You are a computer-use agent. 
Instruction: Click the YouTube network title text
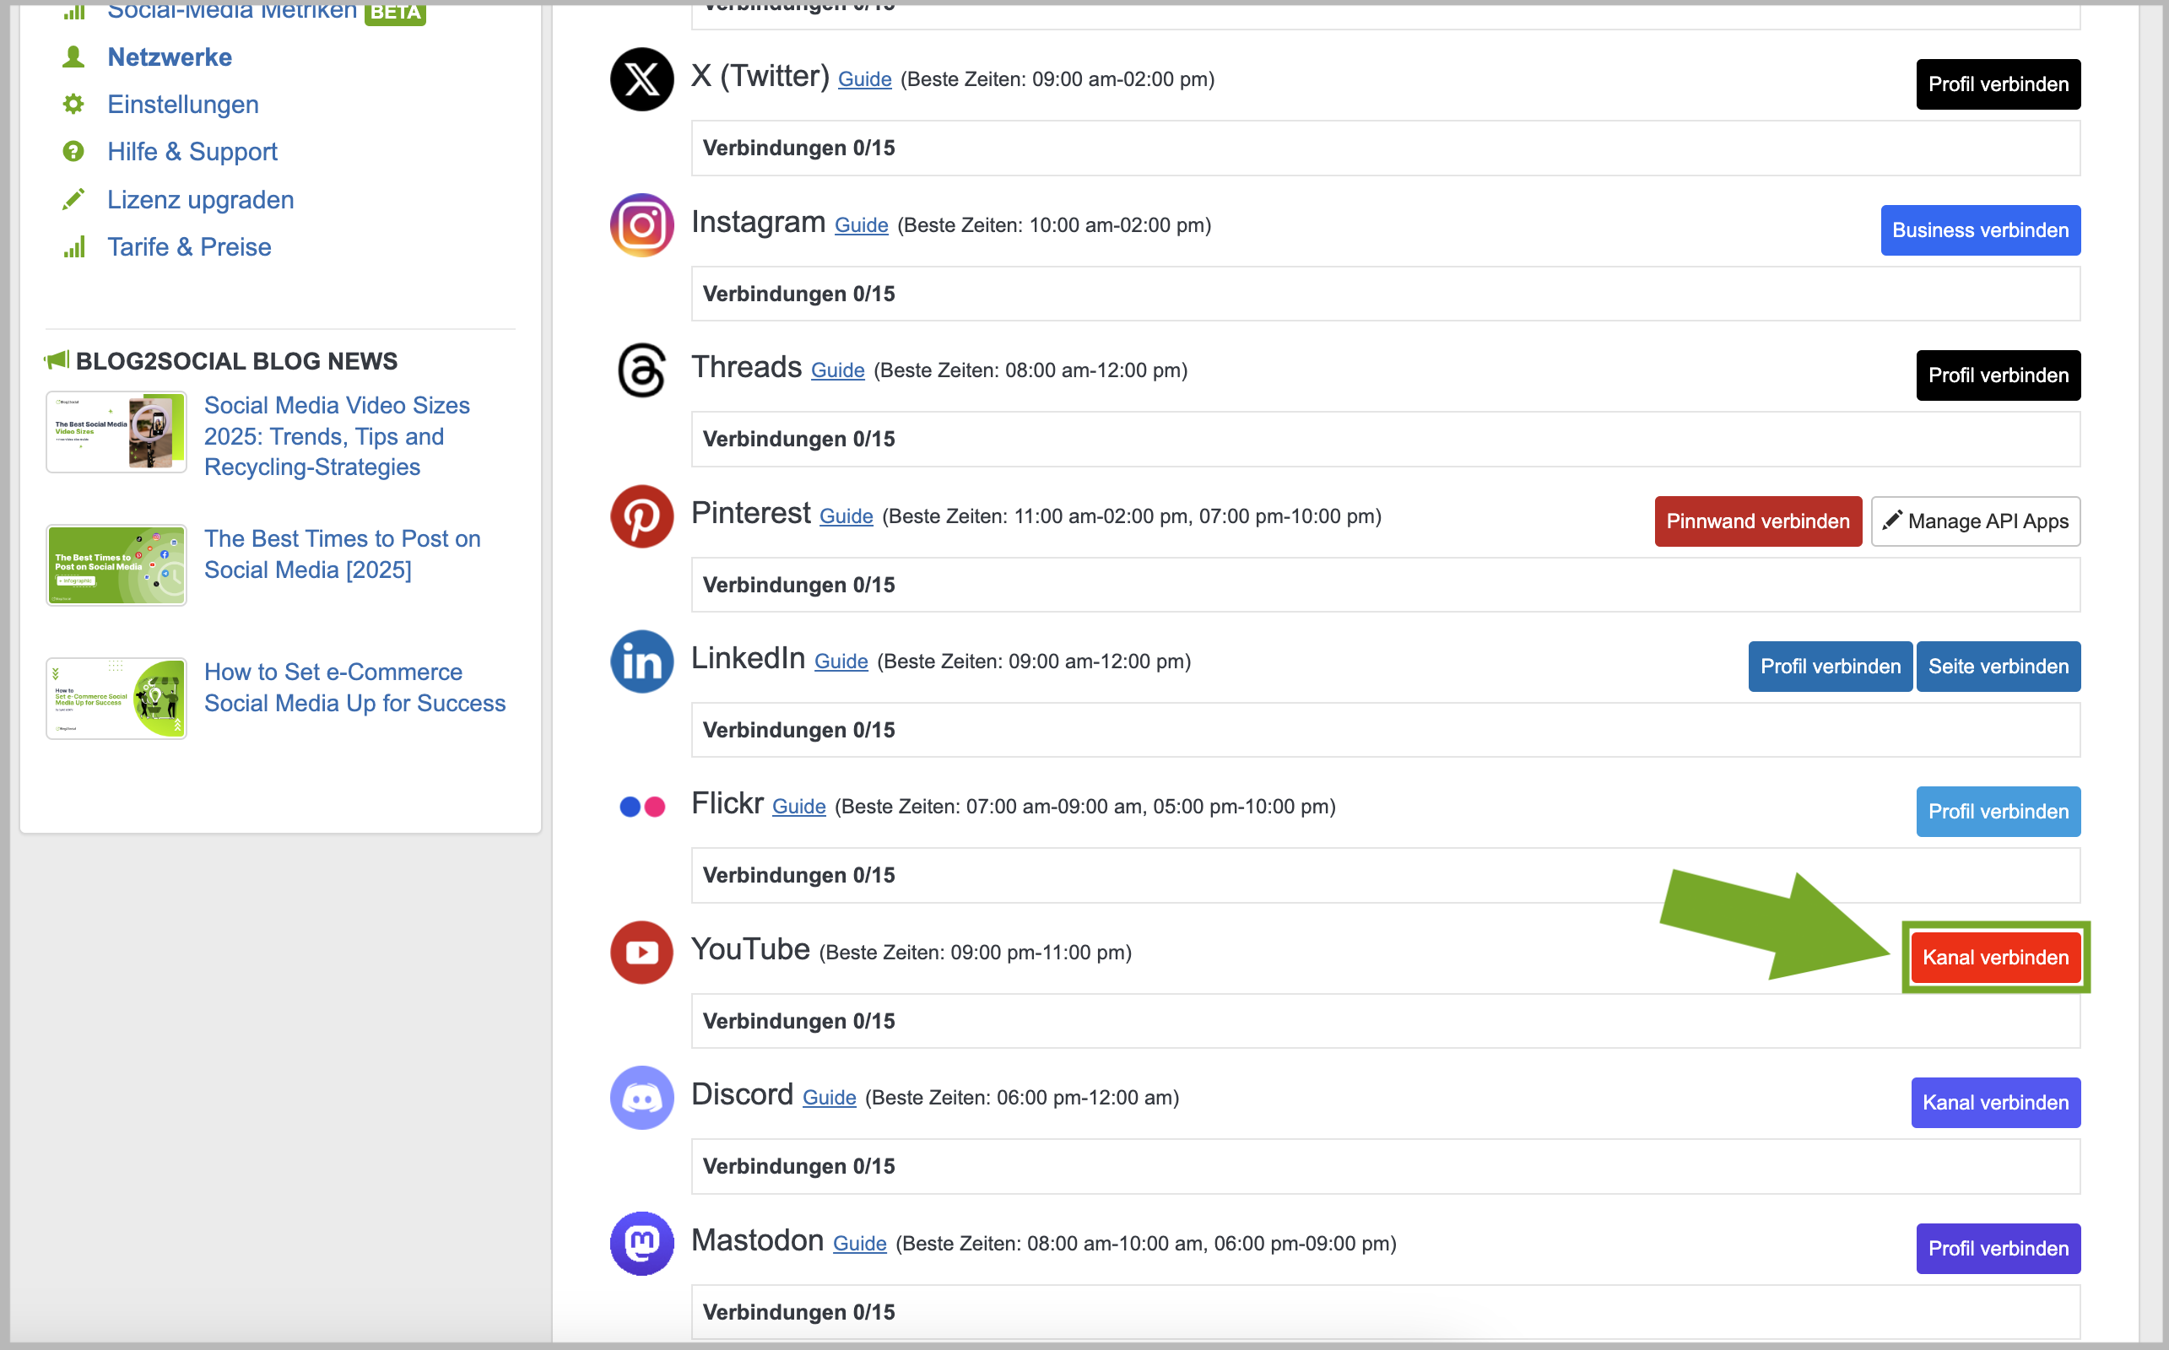click(x=750, y=949)
